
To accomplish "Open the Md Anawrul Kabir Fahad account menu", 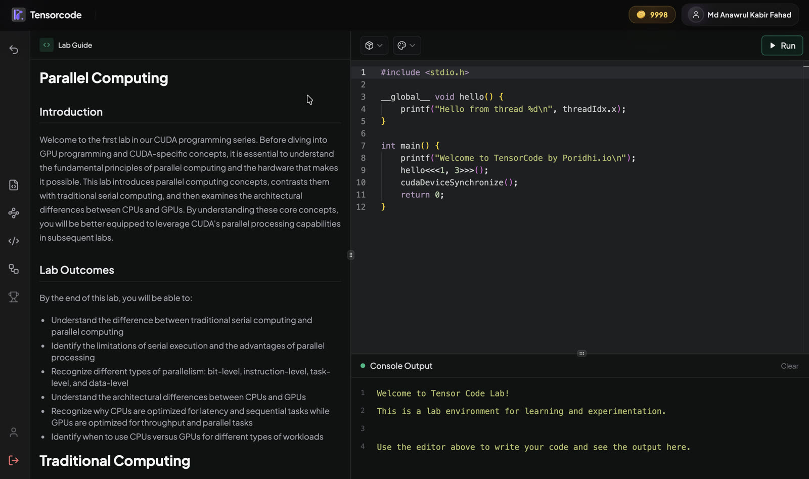I will (740, 15).
